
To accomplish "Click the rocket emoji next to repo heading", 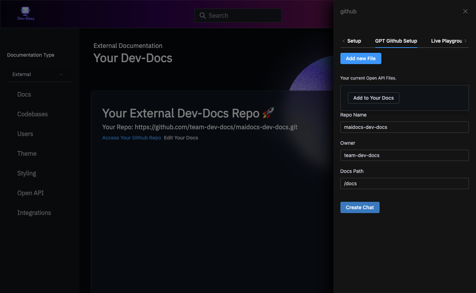I will coord(268,113).
